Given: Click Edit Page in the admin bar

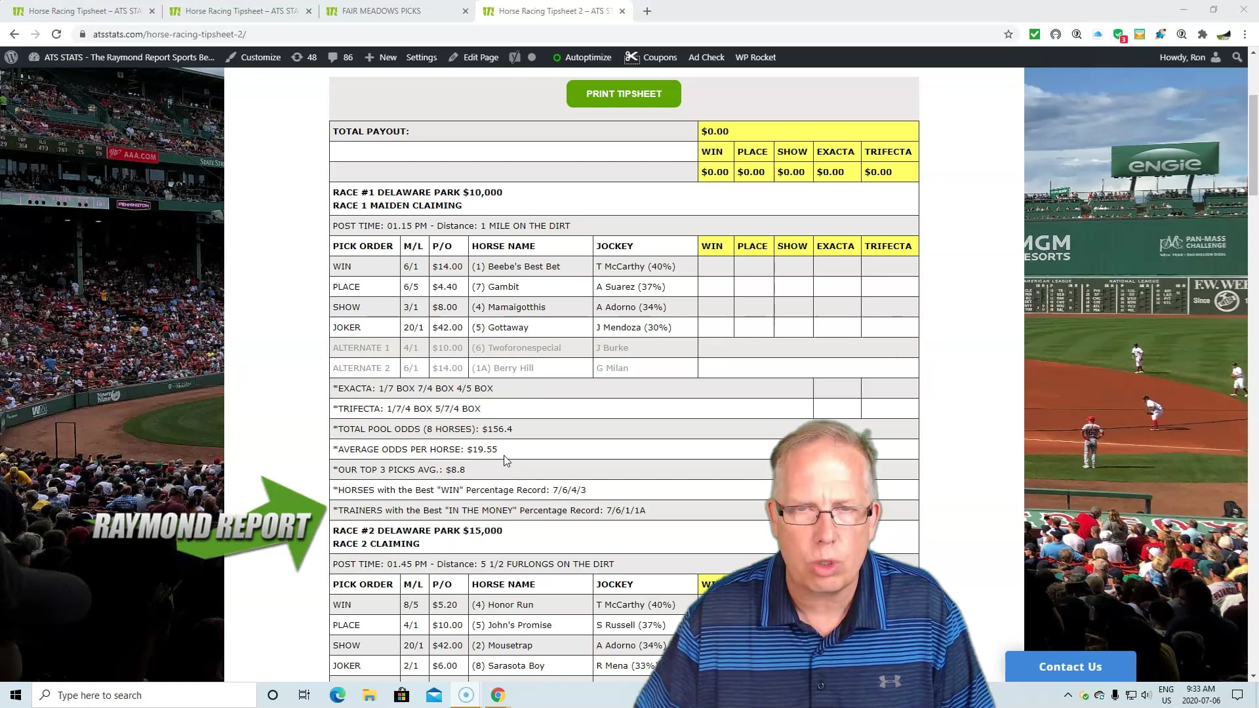Looking at the screenshot, I should [x=473, y=57].
